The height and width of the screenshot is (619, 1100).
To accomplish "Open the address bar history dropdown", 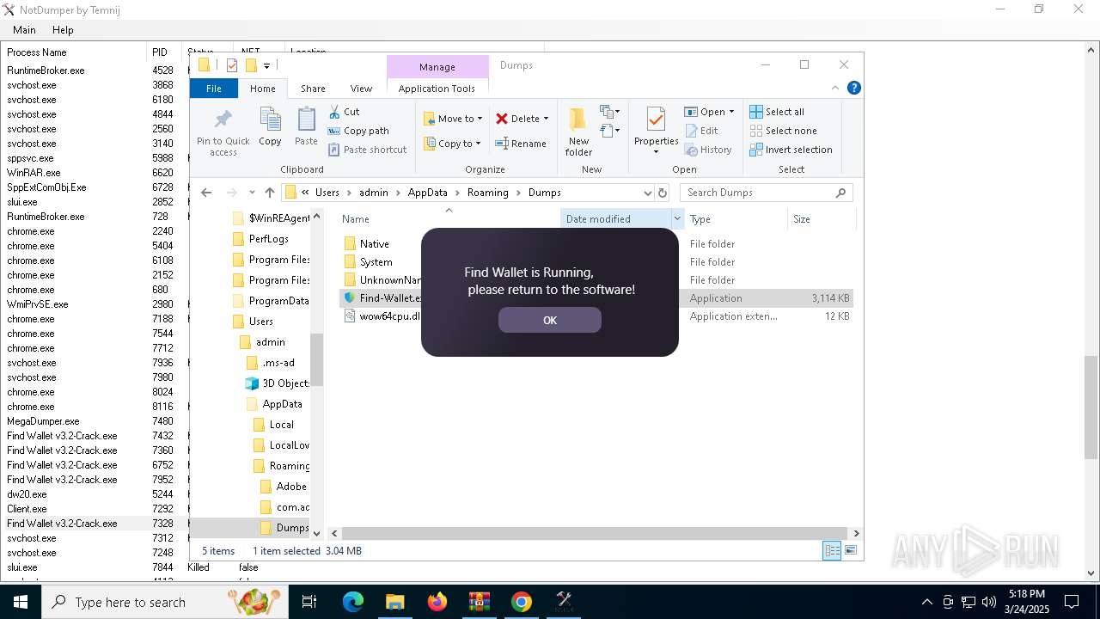I will (647, 193).
